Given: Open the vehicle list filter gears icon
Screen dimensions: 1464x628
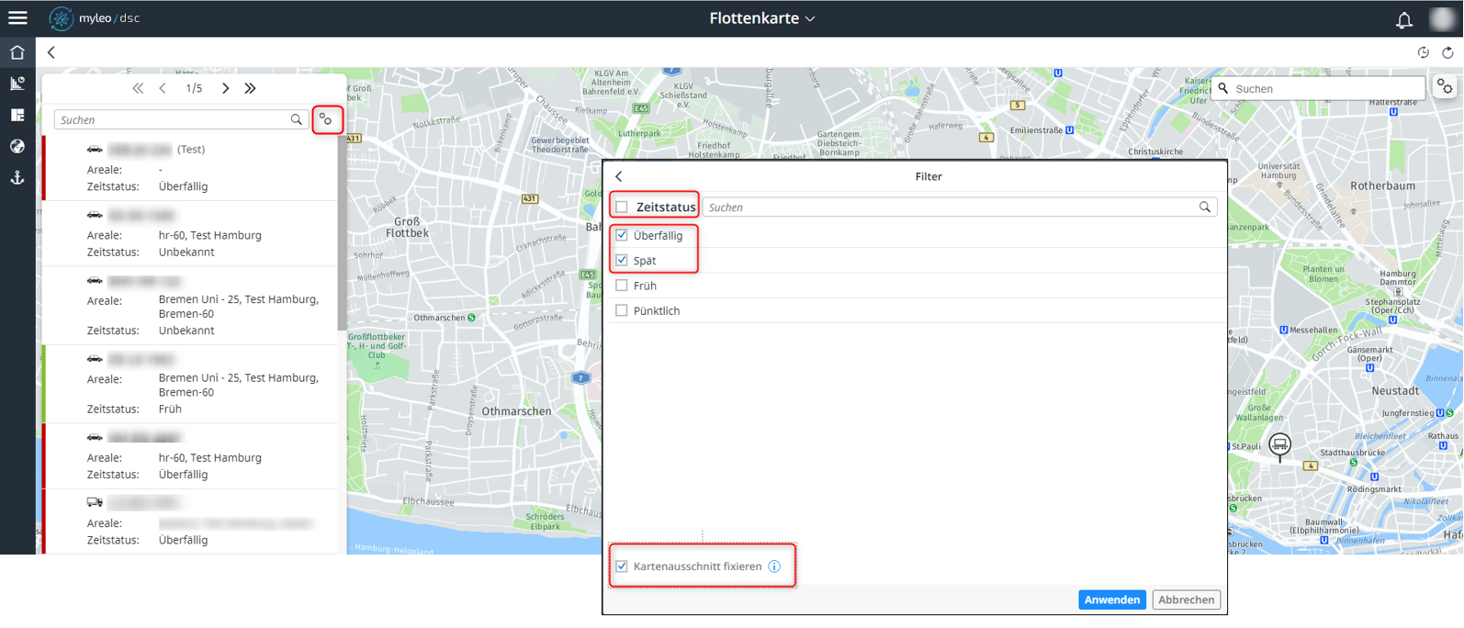Looking at the screenshot, I should (x=326, y=119).
